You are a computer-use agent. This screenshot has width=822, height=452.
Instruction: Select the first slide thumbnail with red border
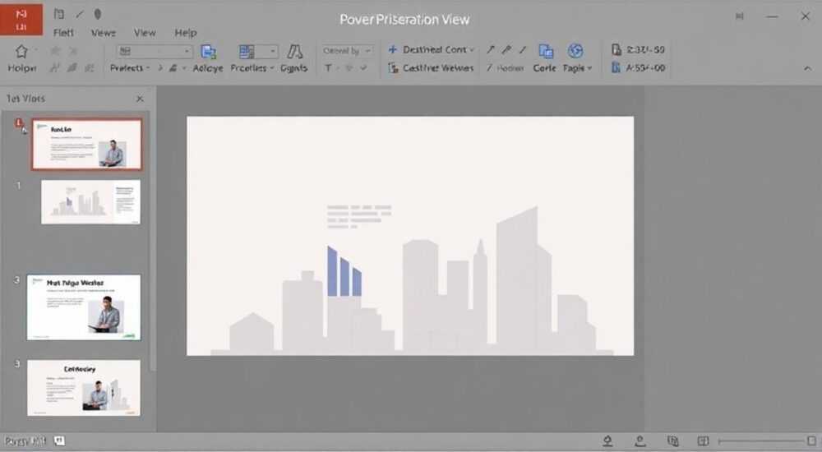(86, 144)
